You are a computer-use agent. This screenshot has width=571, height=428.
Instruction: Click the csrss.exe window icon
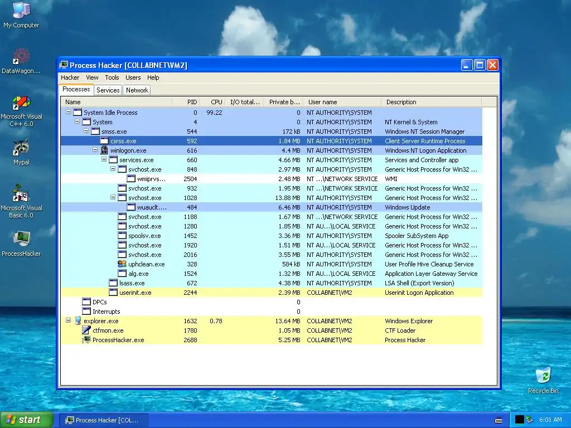click(x=104, y=141)
